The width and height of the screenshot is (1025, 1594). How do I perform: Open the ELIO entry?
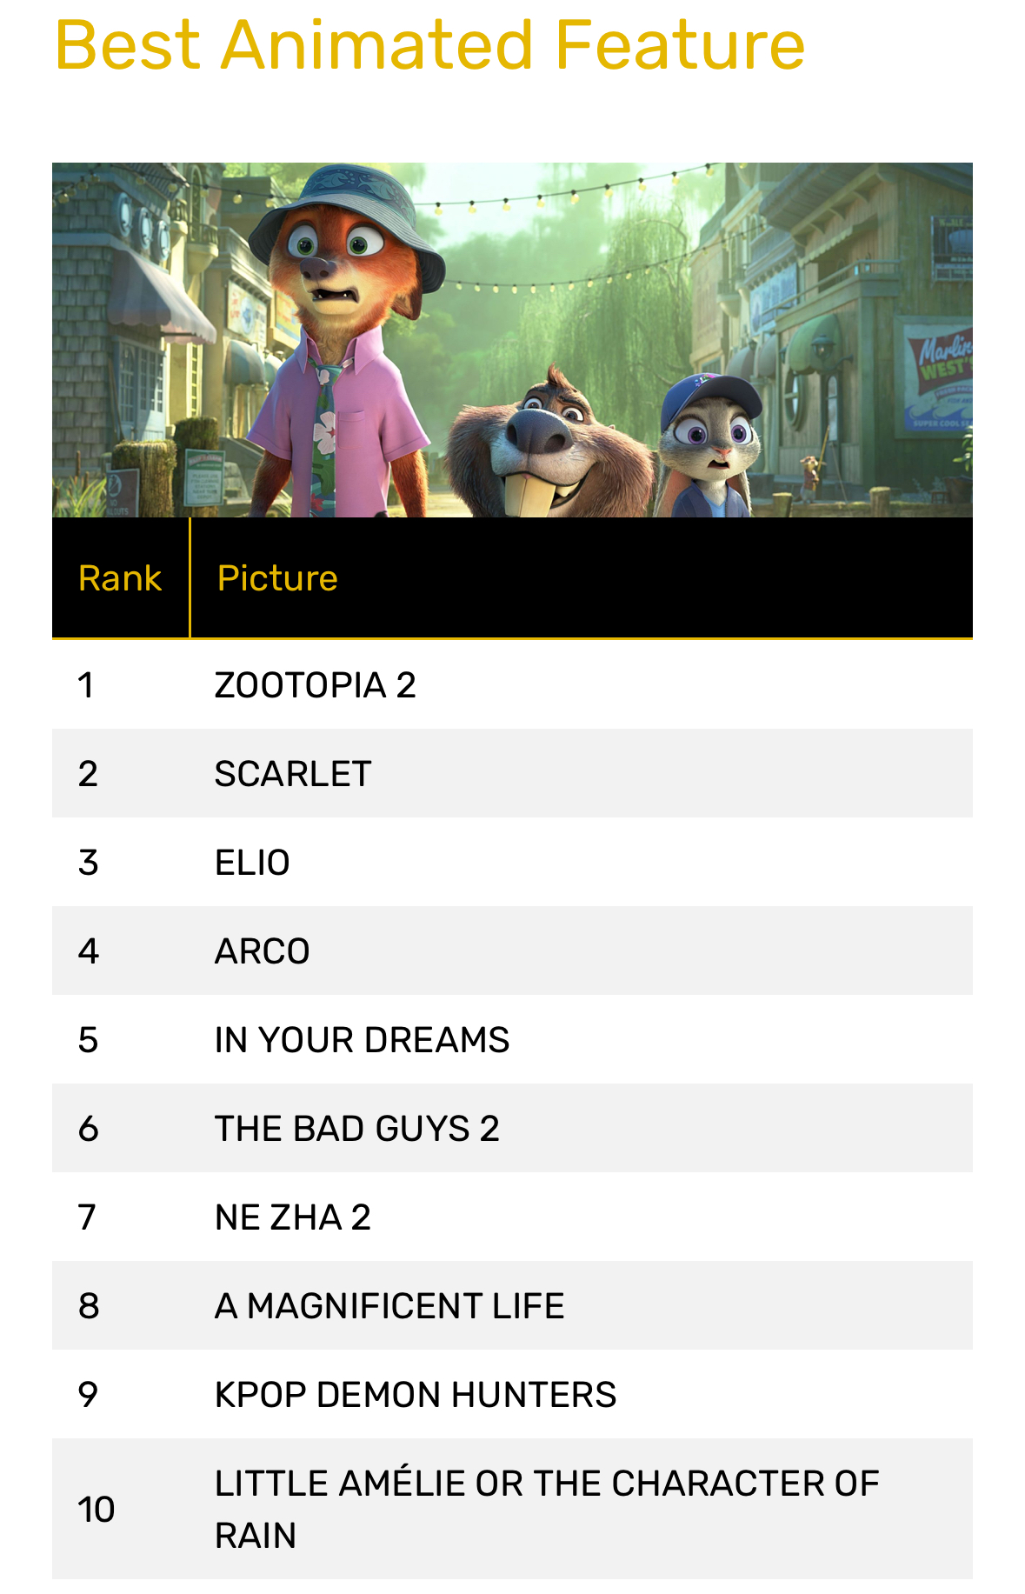point(252,863)
